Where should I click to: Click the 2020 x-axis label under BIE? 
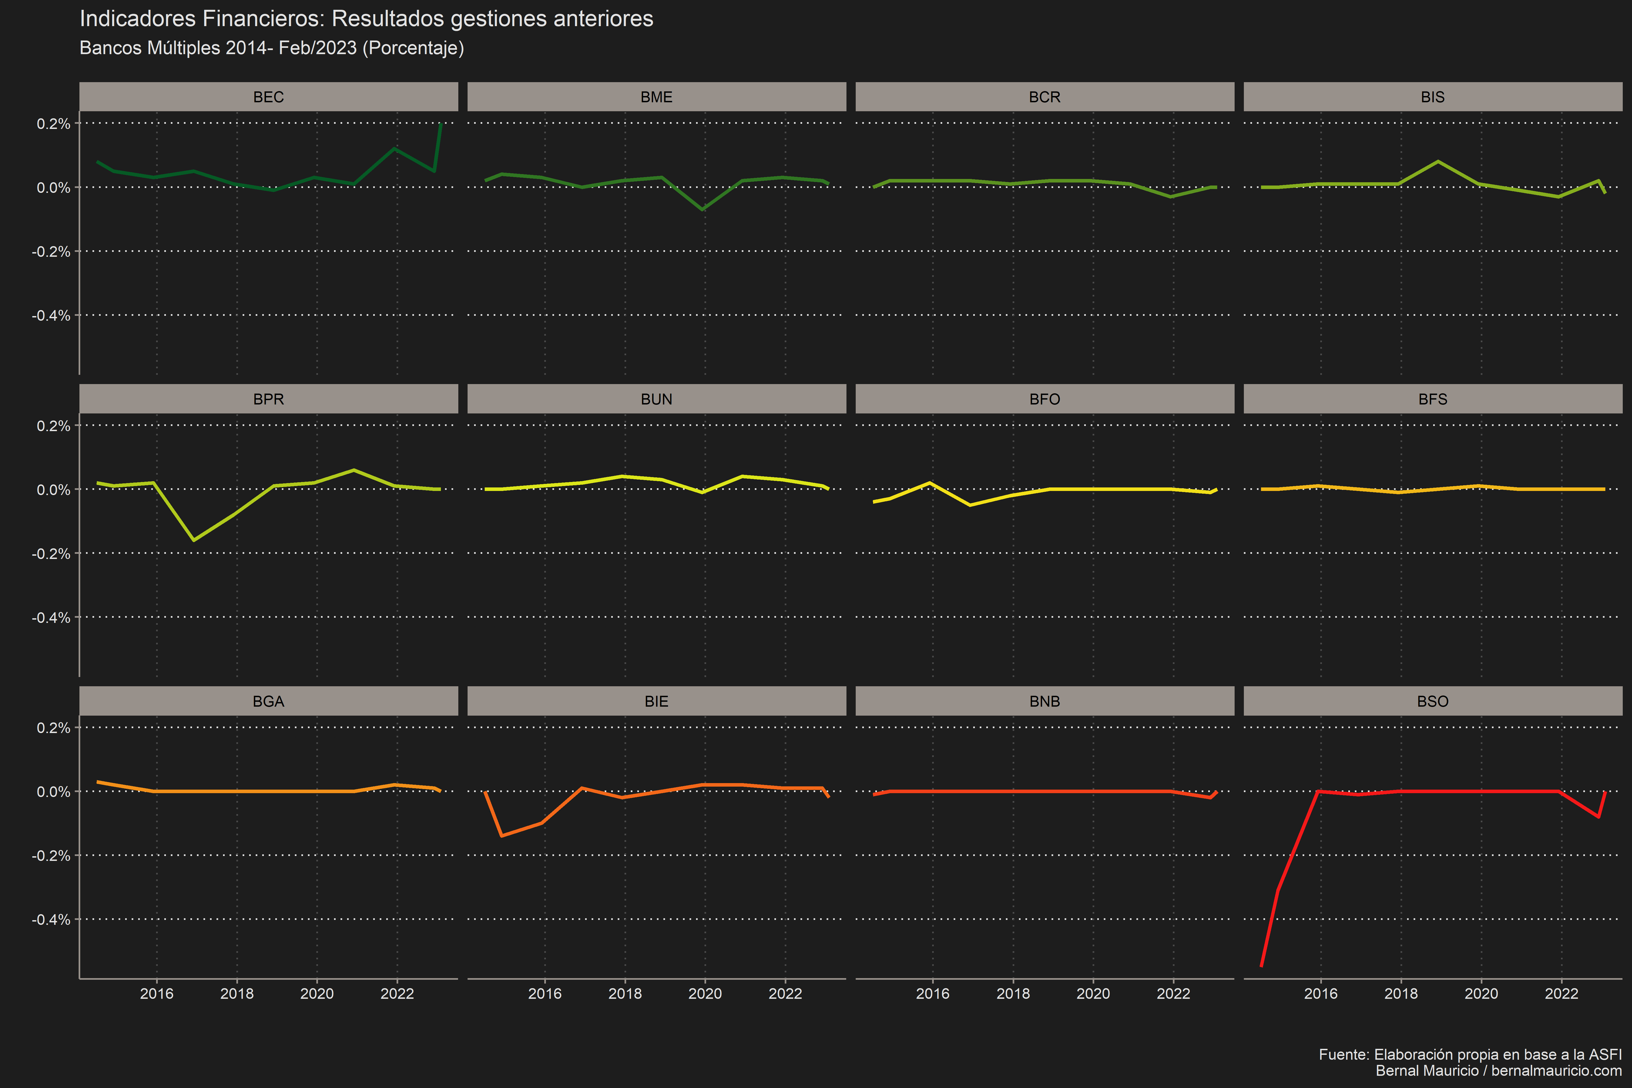705,994
